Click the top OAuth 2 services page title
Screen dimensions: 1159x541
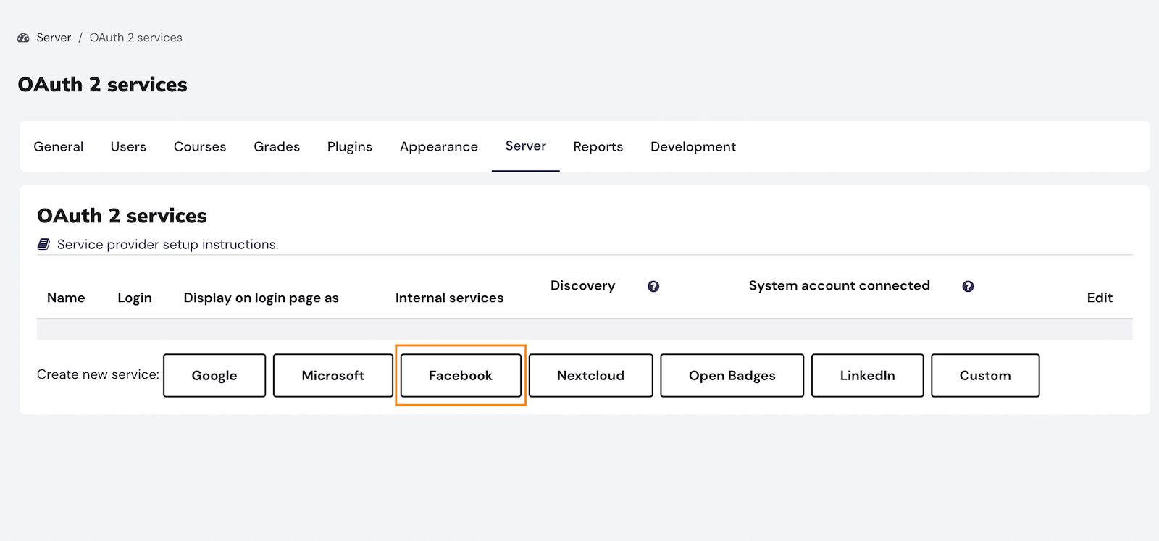click(x=102, y=85)
